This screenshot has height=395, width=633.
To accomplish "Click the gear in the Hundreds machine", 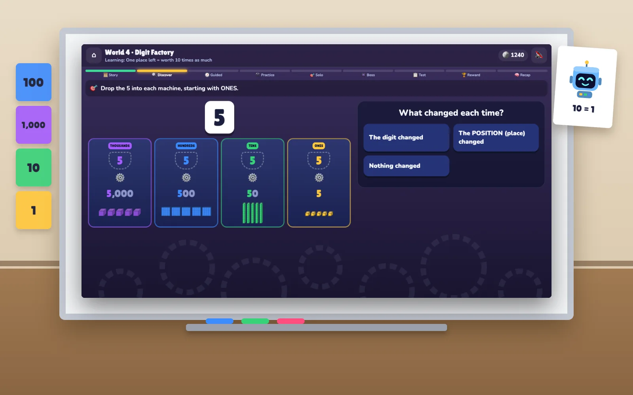I will (x=186, y=178).
